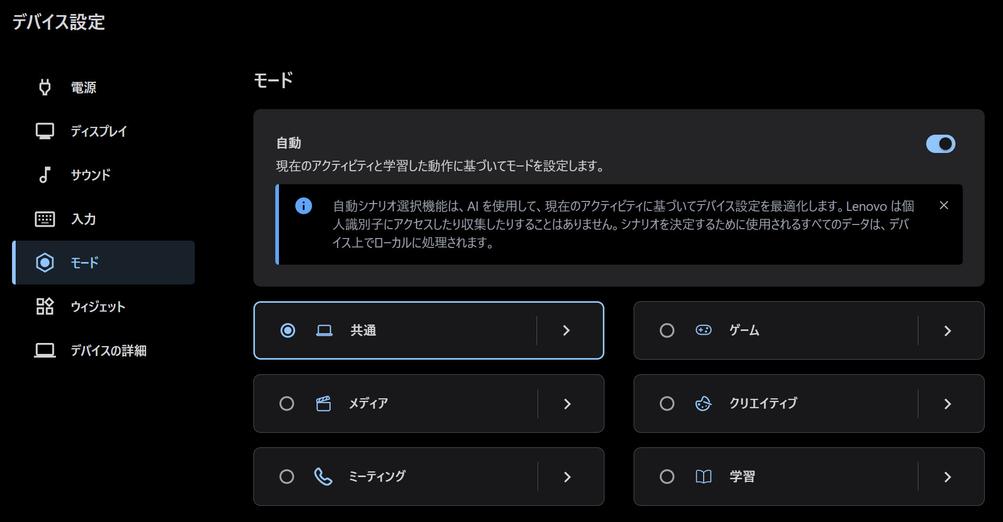The image size is (1003, 522).
Task: Expand the 共通 mode settings chevron
Action: click(566, 330)
